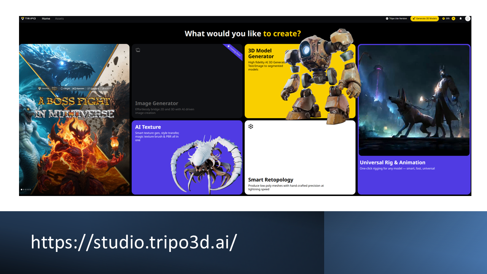
Task: Click "High fidelity AI 3D Generator" description
Action: [x=267, y=66]
